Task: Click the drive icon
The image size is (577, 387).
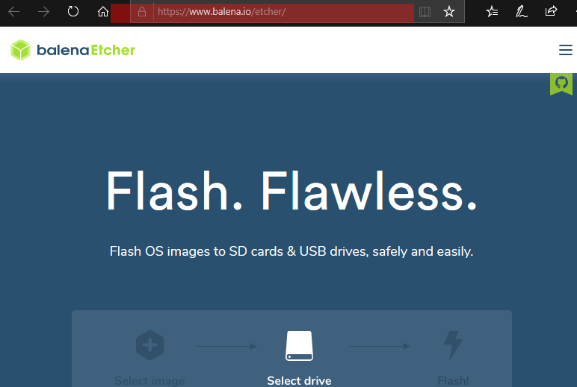Action: (299, 346)
